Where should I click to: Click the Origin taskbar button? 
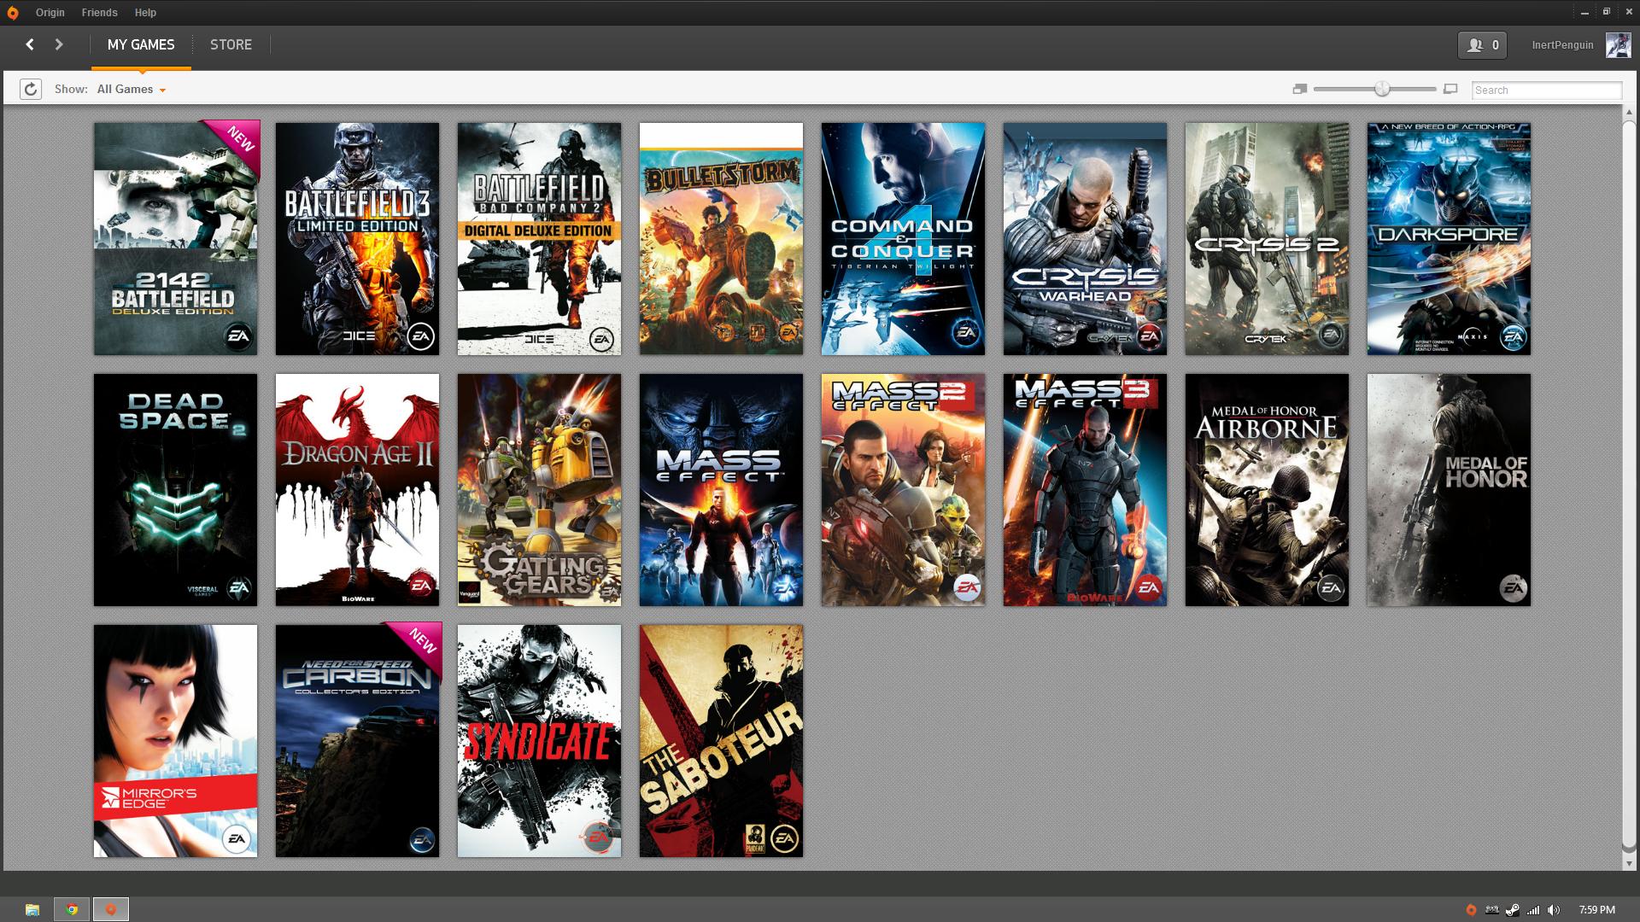[x=110, y=909]
